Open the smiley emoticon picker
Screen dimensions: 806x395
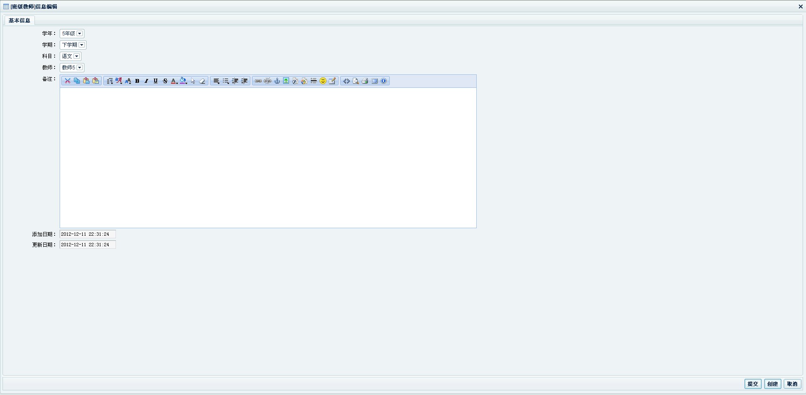[x=323, y=81]
